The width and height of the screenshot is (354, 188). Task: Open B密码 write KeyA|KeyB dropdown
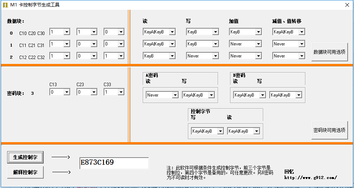tap(299, 95)
